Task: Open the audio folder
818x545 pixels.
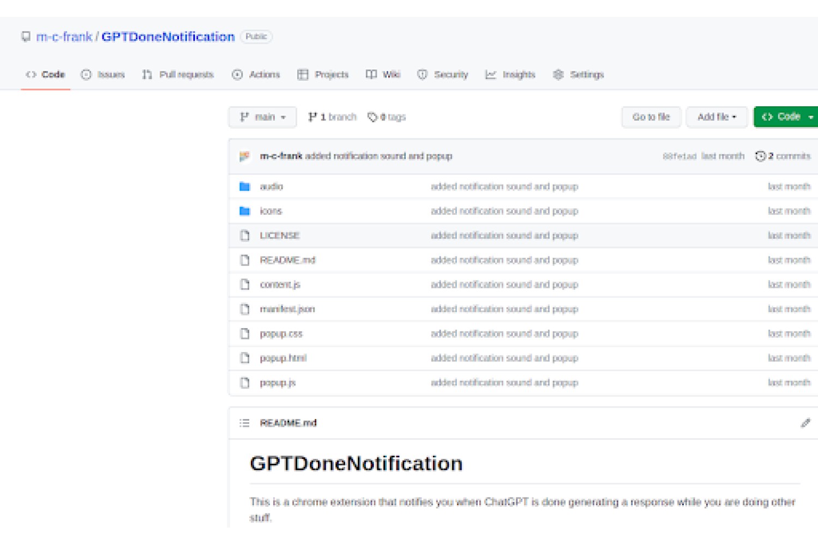Action: click(x=271, y=186)
